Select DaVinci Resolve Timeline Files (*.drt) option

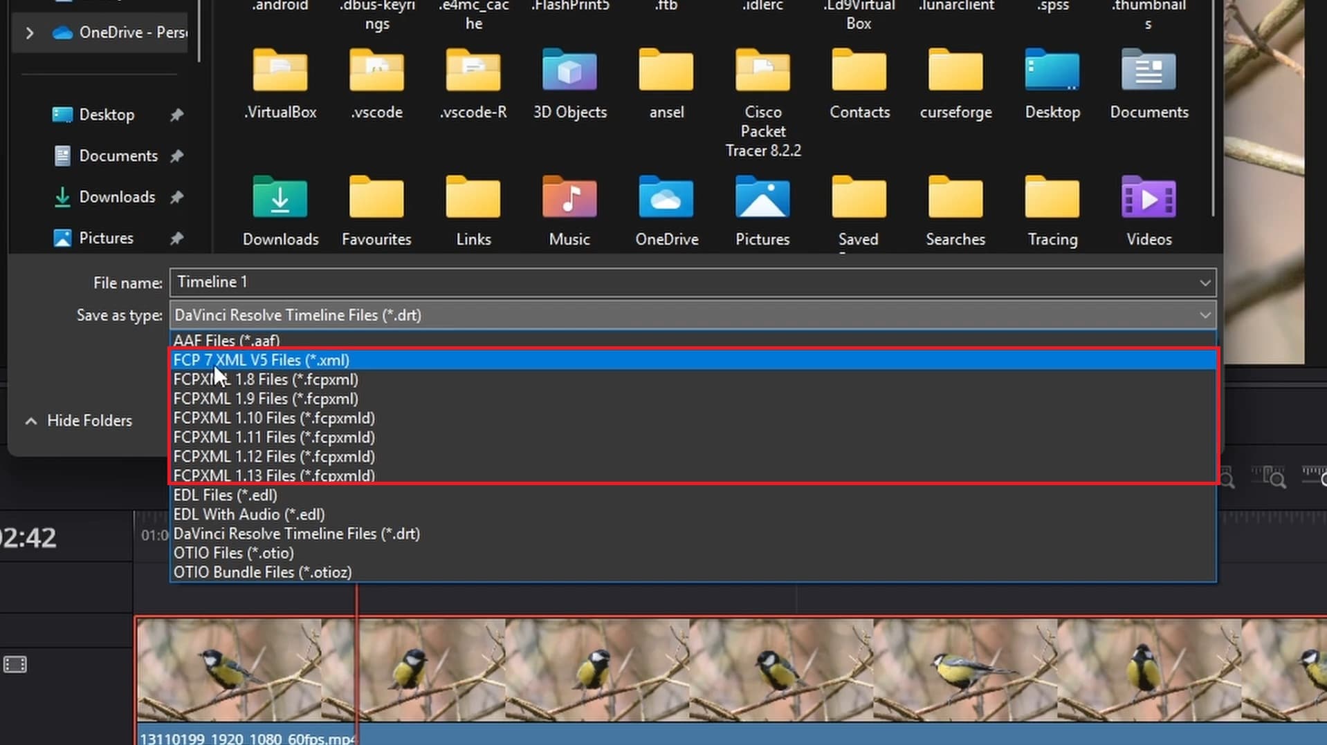[693, 534]
